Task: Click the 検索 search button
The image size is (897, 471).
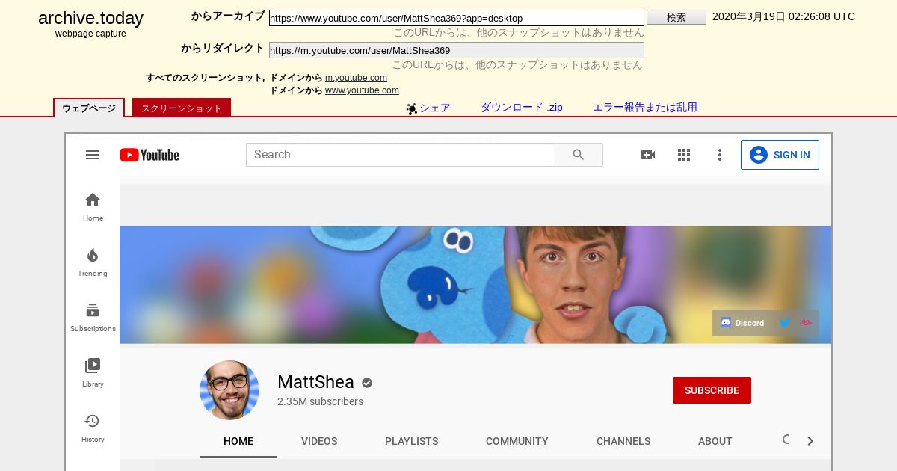Action: [x=676, y=17]
